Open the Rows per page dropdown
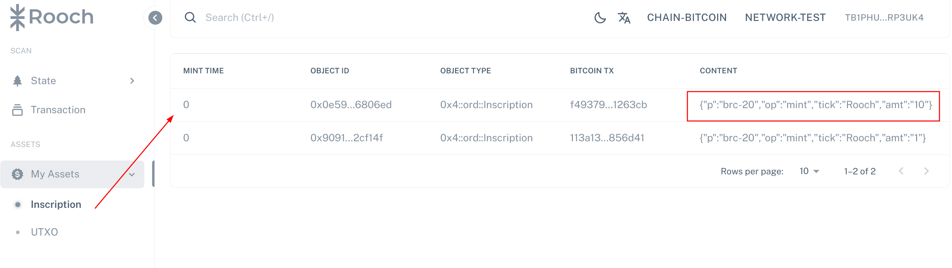Viewport: 952px width, 268px height. (809, 171)
